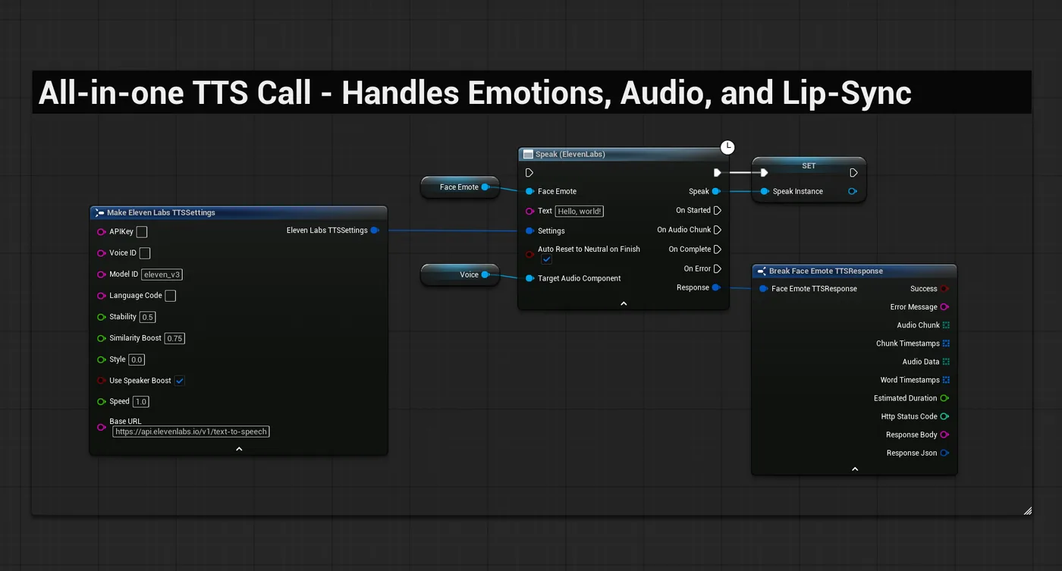Viewport: 1062px width, 571px height.
Task: Select the Make Eleven Labs TTSSettings title bar
Action: point(238,212)
